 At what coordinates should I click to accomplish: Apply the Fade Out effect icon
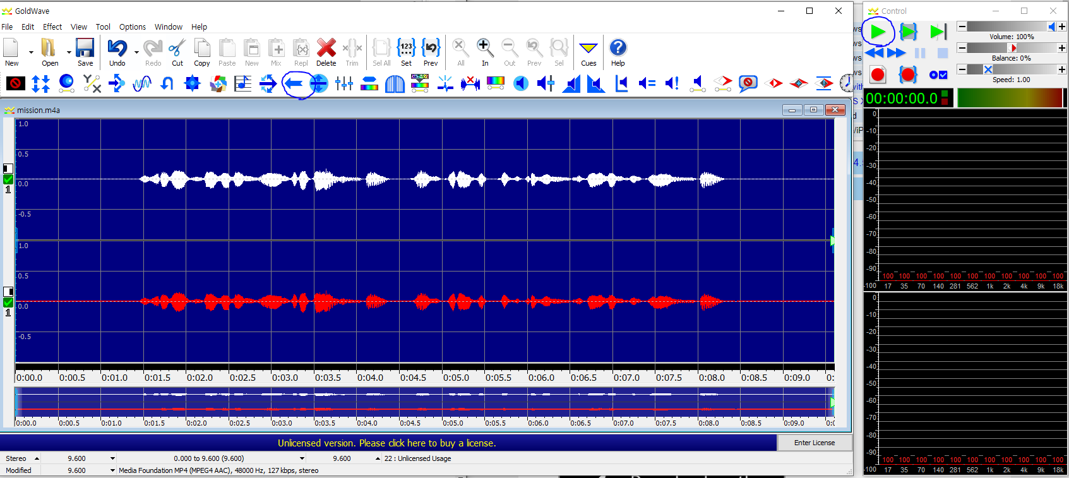(597, 83)
